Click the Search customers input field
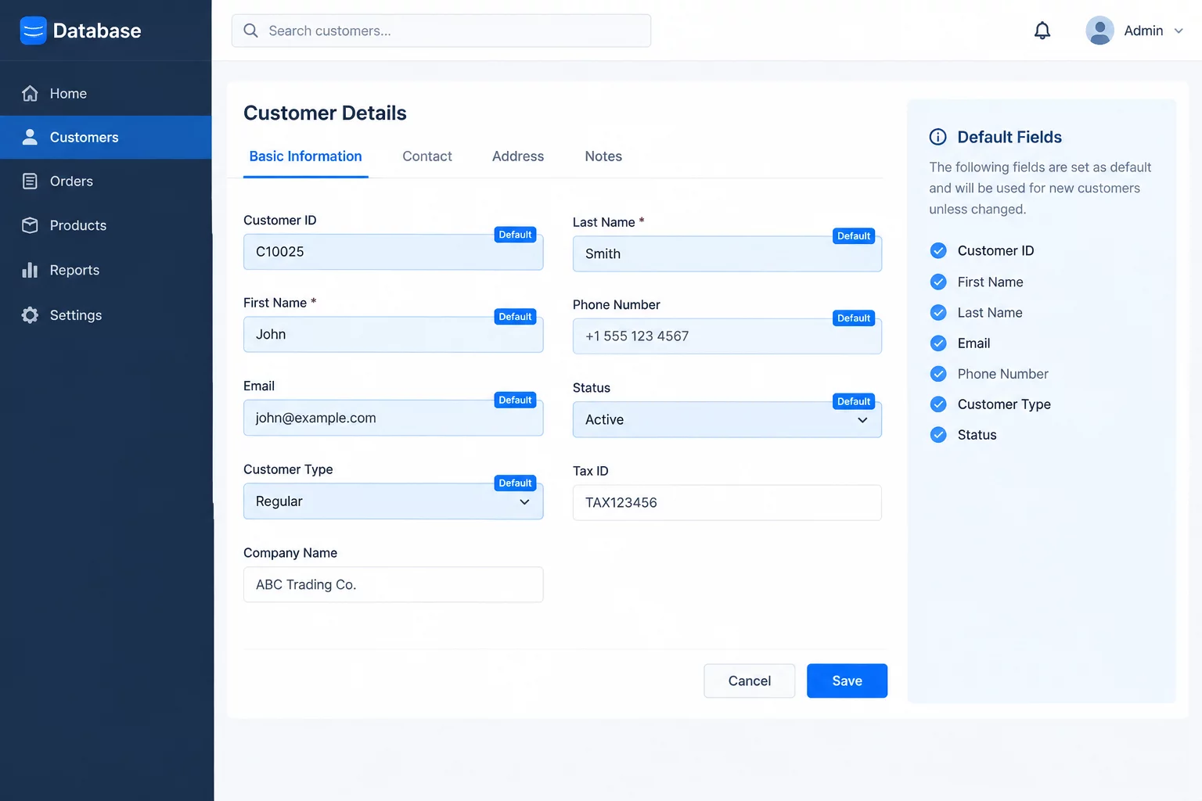This screenshot has height=801, width=1202. (441, 31)
